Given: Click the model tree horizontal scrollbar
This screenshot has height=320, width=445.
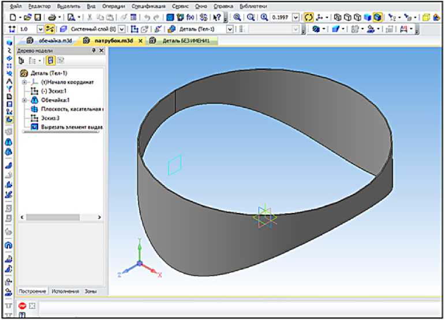Looking at the screenshot, I should (x=61, y=217).
